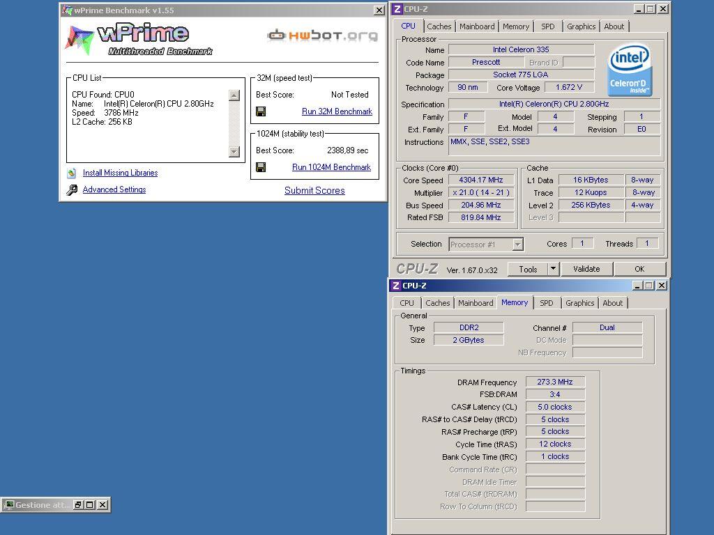Click the Core Voltage 1.672 V value
The width and height of the screenshot is (714, 535).
point(569,87)
